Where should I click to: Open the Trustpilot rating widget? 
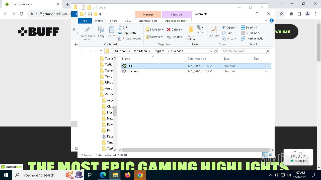pyautogui.click(x=298, y=157)
